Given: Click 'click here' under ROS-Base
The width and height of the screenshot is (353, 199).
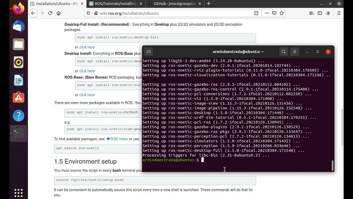Looking at the screenshot, I should coord(87,95).
